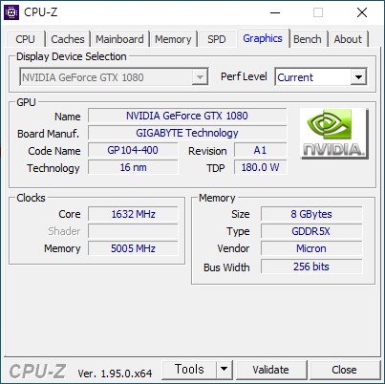Switch to the SPD tab
The height and width of the screenshot is (384, 385).
click(217, 39)
